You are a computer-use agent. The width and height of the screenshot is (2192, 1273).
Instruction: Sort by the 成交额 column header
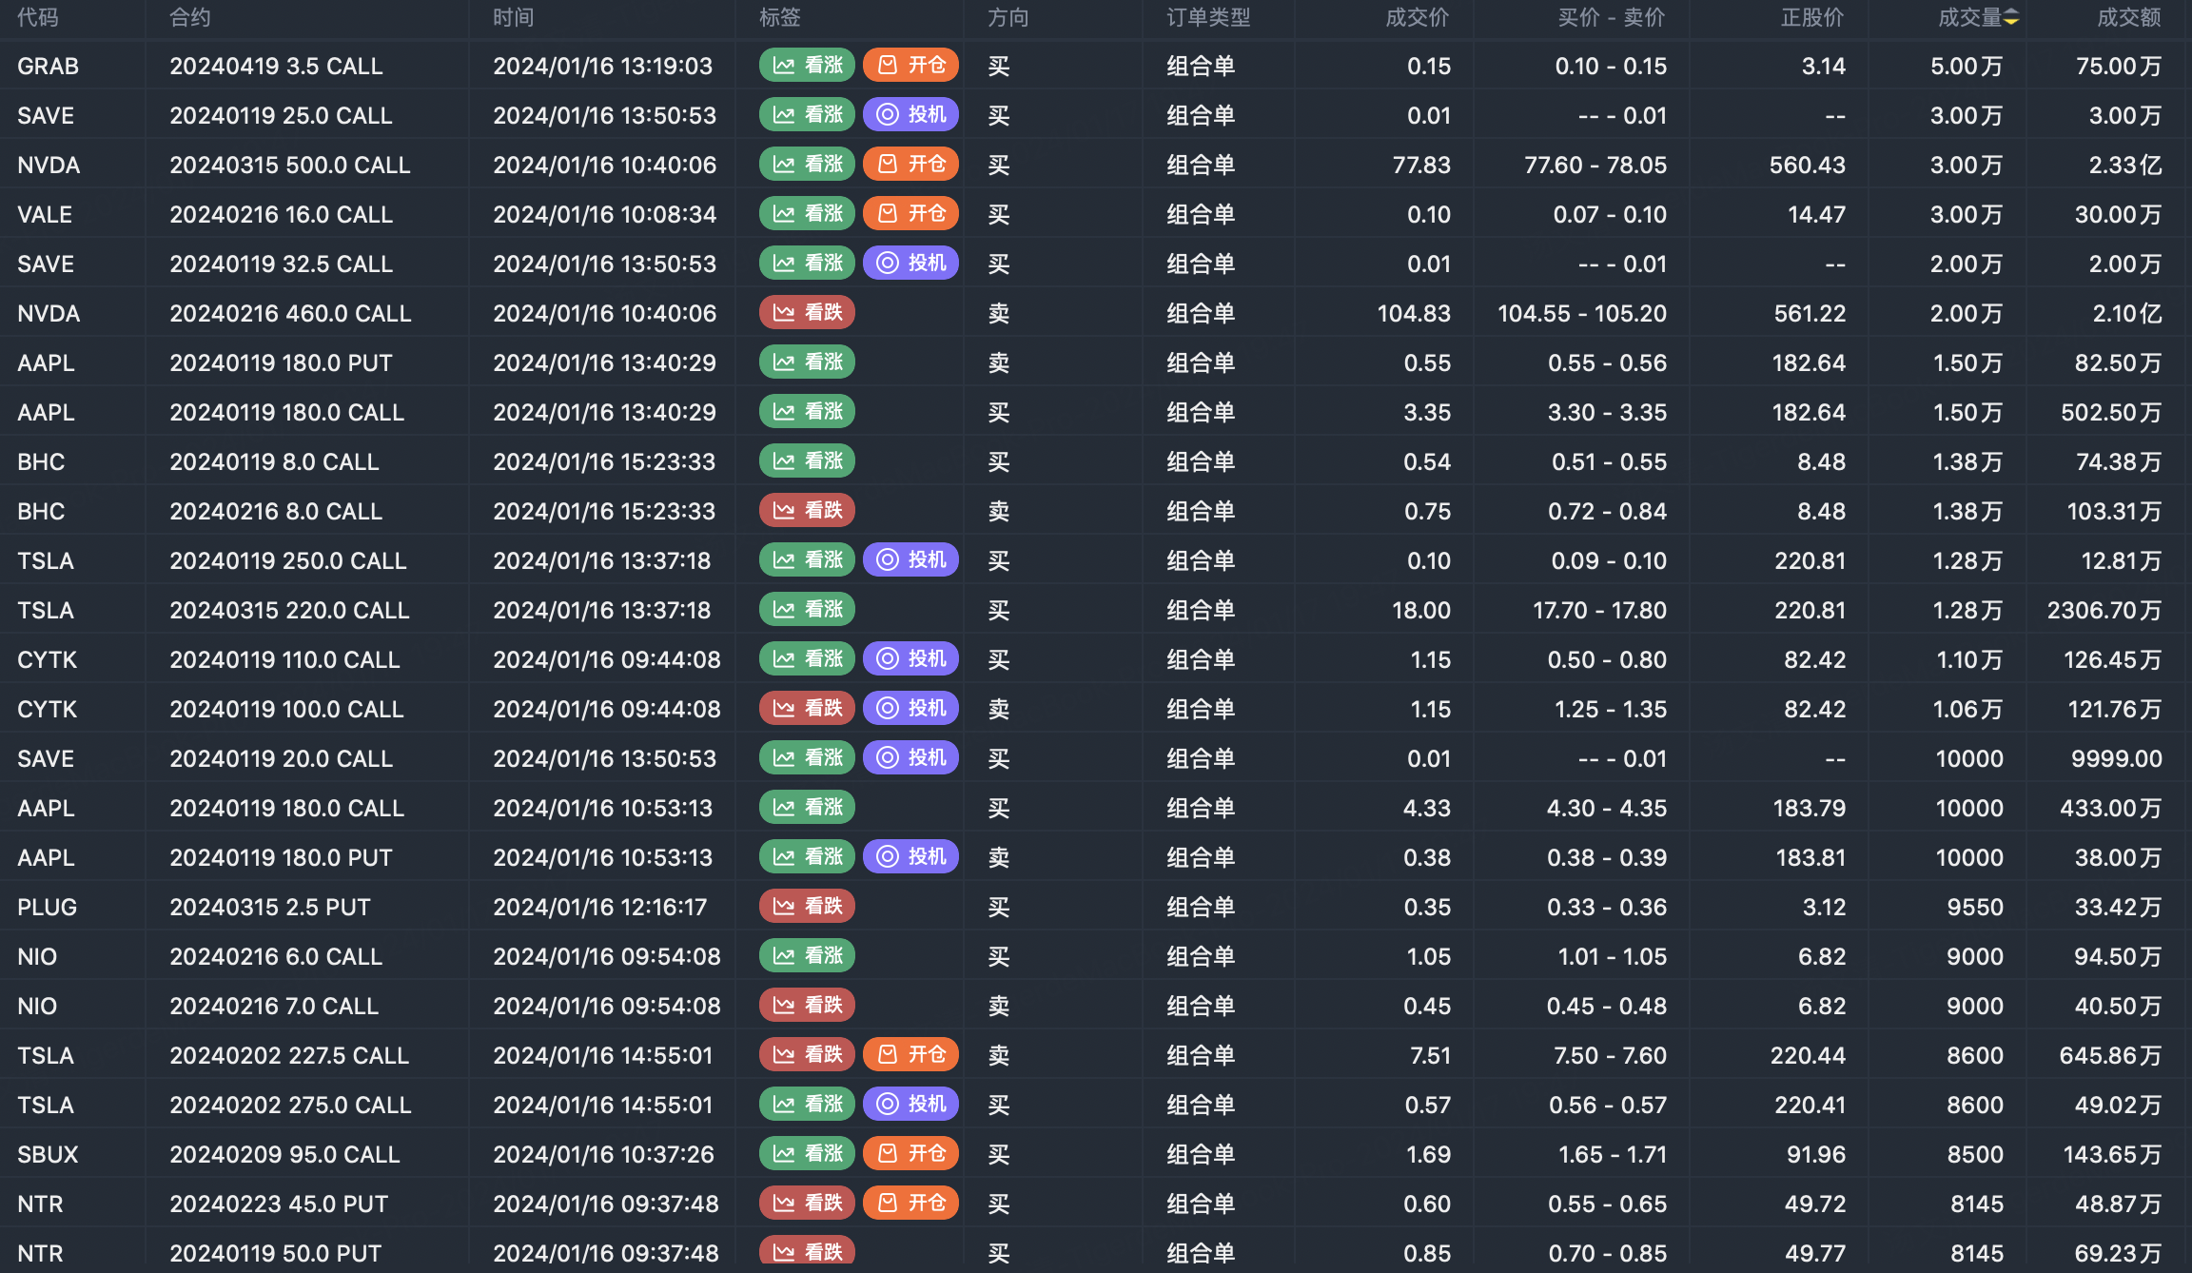tap(2128, 18)
